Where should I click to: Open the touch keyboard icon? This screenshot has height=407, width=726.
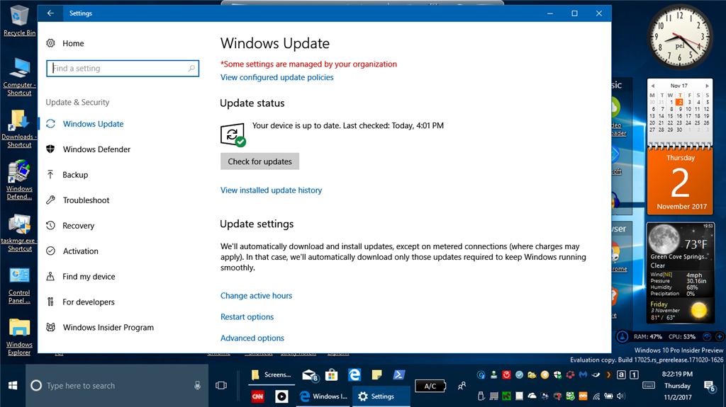pos(649,385)
